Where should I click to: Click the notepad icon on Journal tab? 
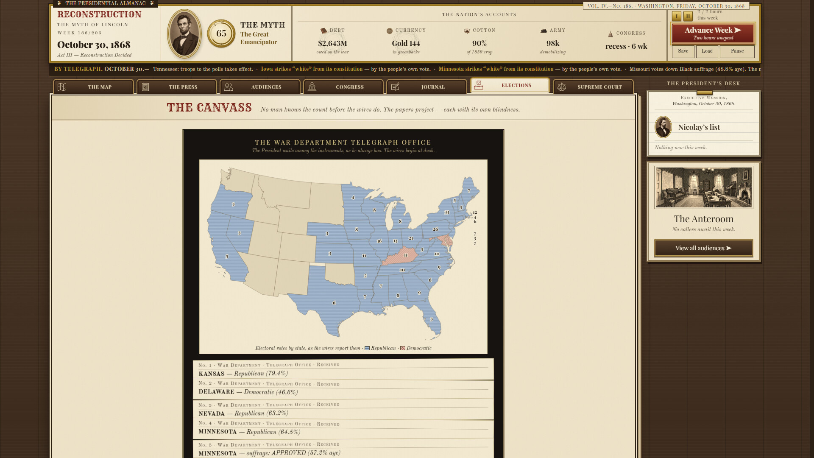point(395,87)
